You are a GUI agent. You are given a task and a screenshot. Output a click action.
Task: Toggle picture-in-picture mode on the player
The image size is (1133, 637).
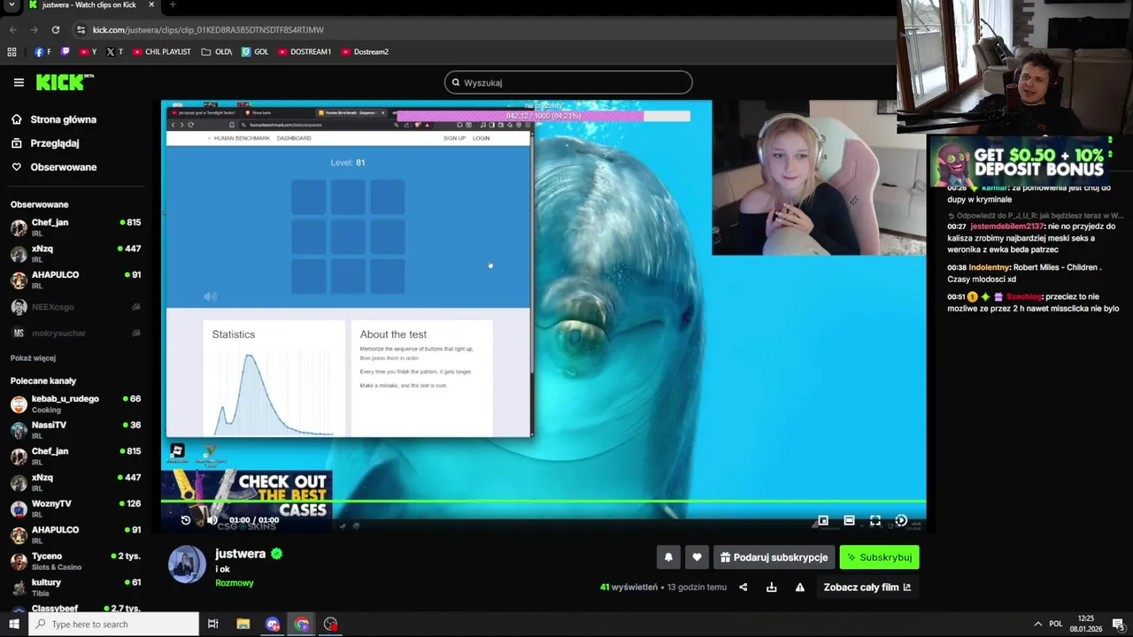coord(823,521)
